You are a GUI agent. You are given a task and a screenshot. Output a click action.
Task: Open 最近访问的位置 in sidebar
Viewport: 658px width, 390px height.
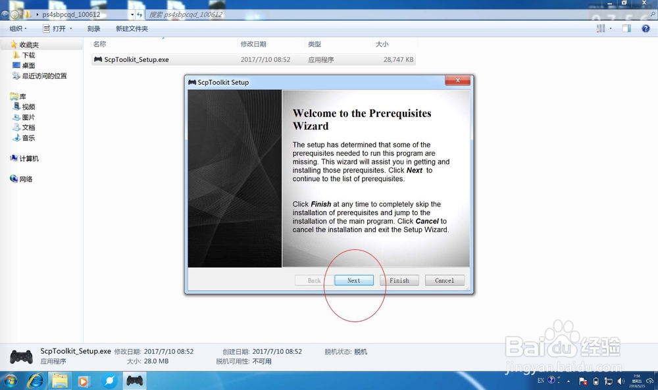[44, 76]
